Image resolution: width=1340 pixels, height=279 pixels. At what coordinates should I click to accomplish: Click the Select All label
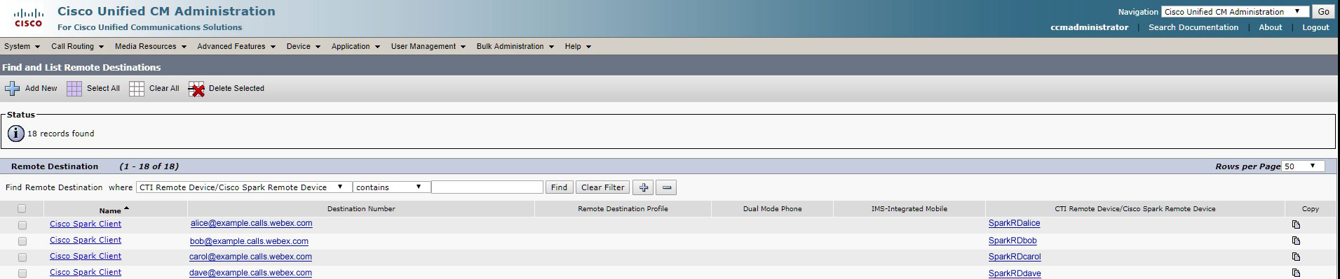(x=103, y=89)
